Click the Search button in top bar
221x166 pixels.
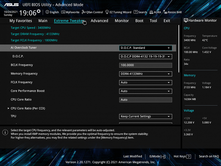(140, 12)
